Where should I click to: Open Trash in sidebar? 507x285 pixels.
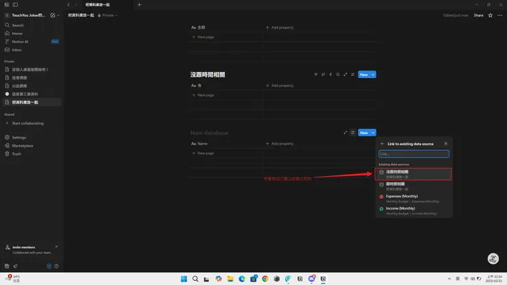pyautogui.click(x=32, y=154)
